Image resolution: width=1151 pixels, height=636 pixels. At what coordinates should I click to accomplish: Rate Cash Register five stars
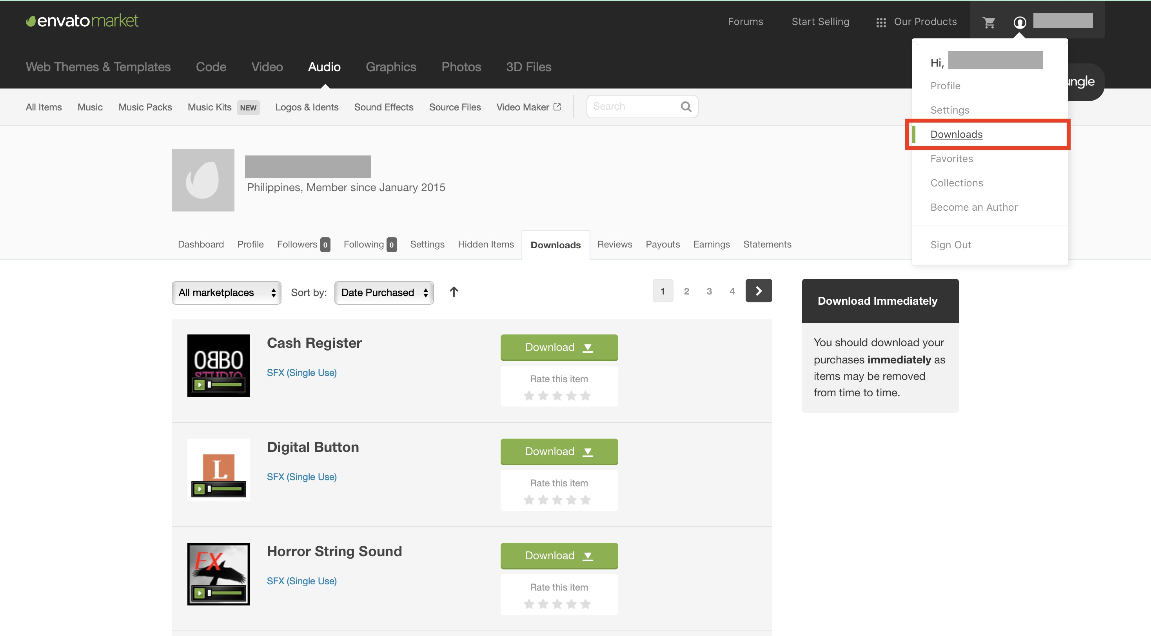point(585,396)
